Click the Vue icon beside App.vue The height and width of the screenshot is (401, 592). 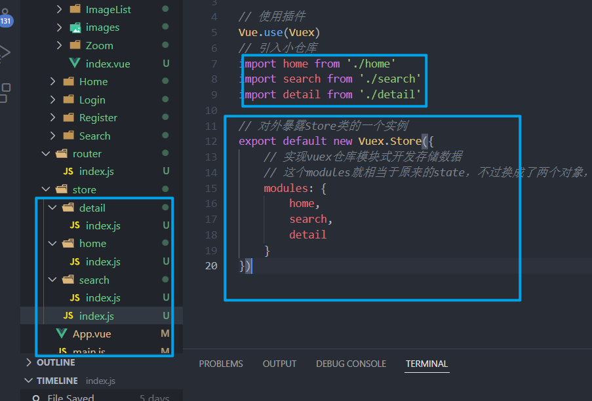click(x=62, y=334)
